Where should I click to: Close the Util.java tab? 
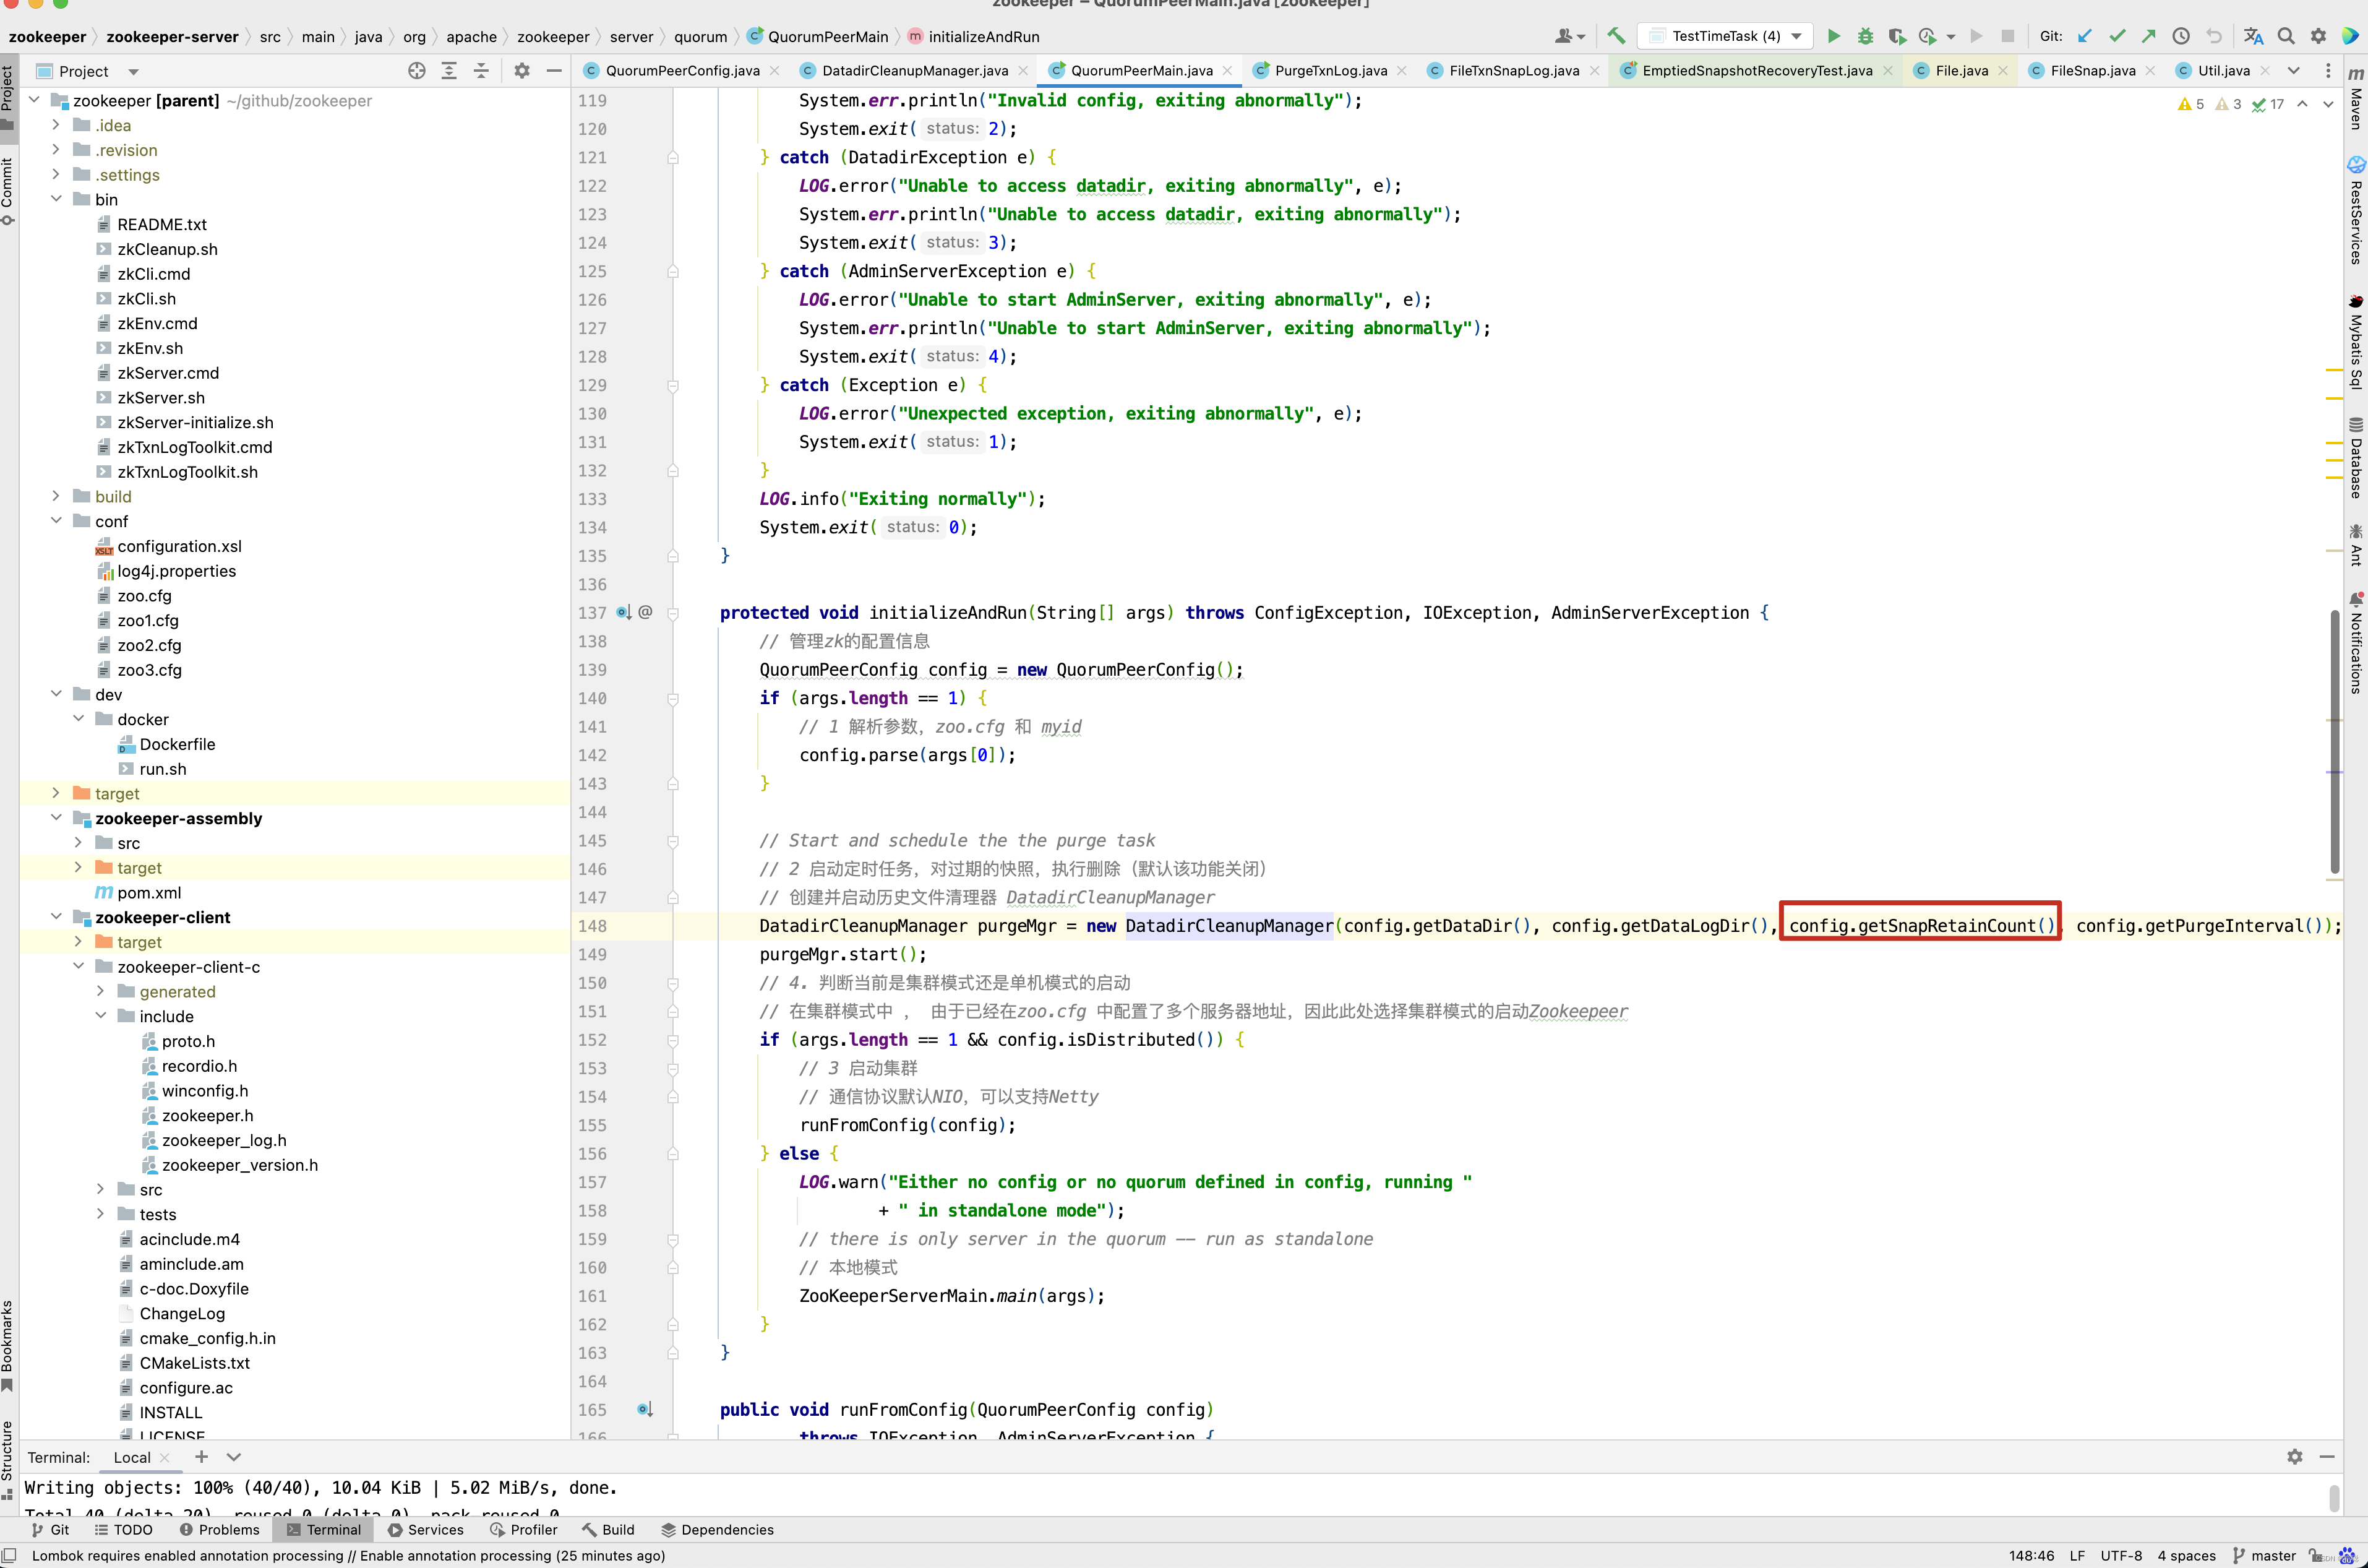2264,71
